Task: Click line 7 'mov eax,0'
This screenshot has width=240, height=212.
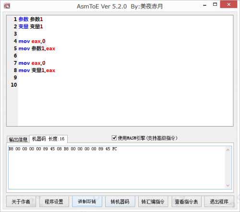Action: coord(32,63)
